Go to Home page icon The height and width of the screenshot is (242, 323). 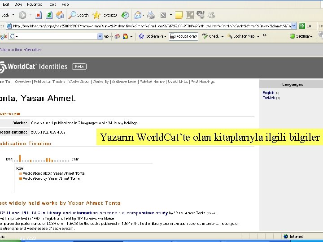pos(60,15)
